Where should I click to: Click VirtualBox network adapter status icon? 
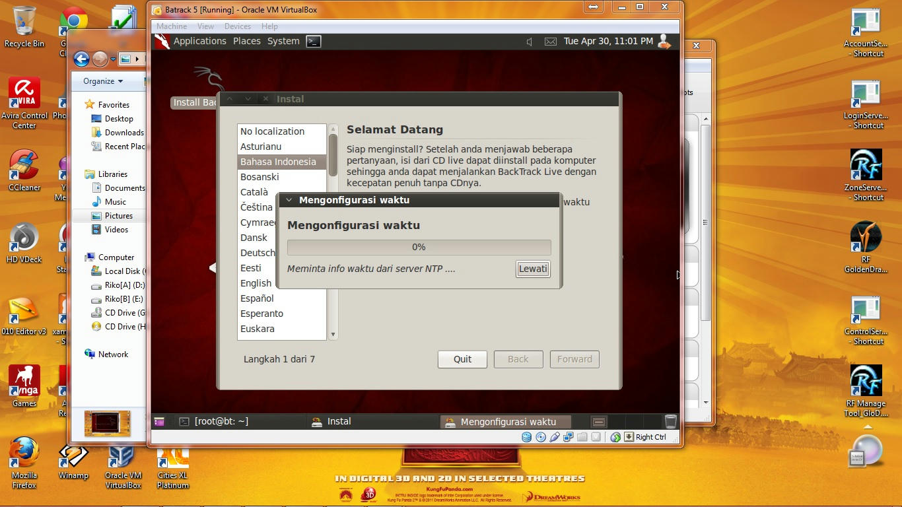568,437
